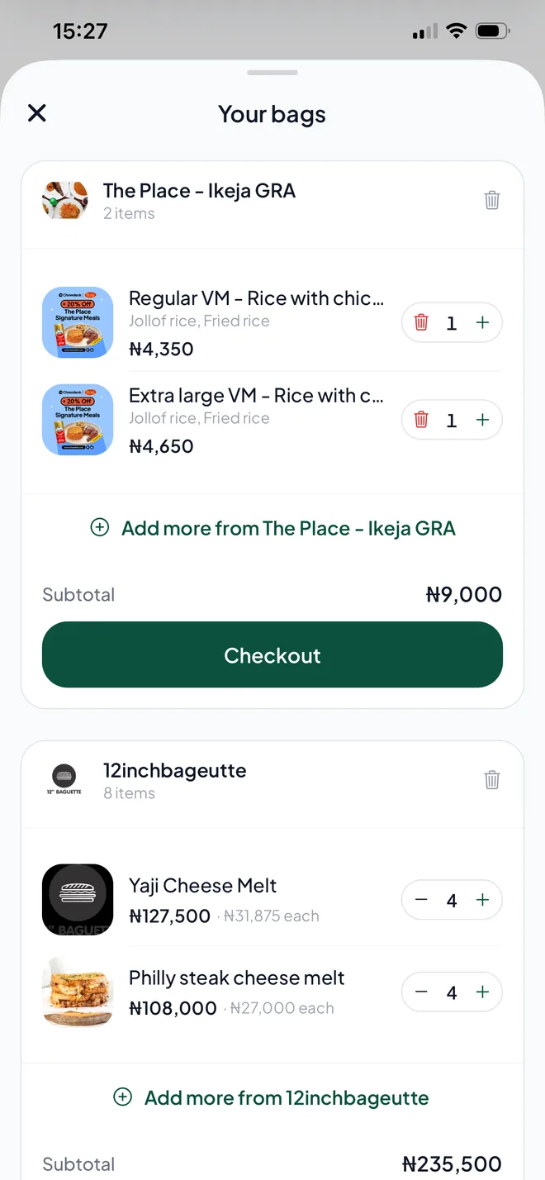Viewport: 545px width, 1180px height.
Task: Checkout The Place bag
Action: click(272, 654)
